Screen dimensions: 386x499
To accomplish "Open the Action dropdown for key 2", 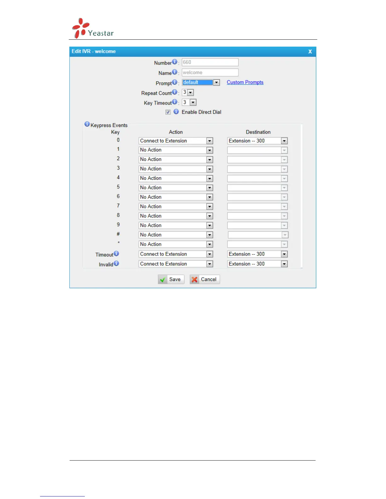I will [x=176, y=160].
